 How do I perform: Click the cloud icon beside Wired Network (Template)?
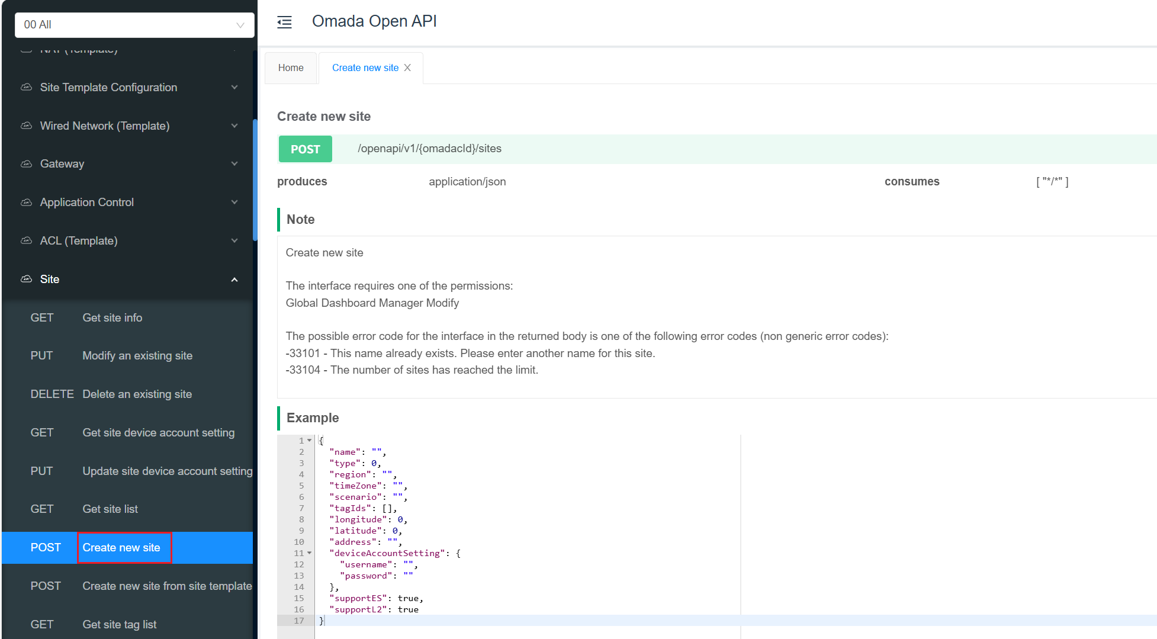click(x=26, y=126)
